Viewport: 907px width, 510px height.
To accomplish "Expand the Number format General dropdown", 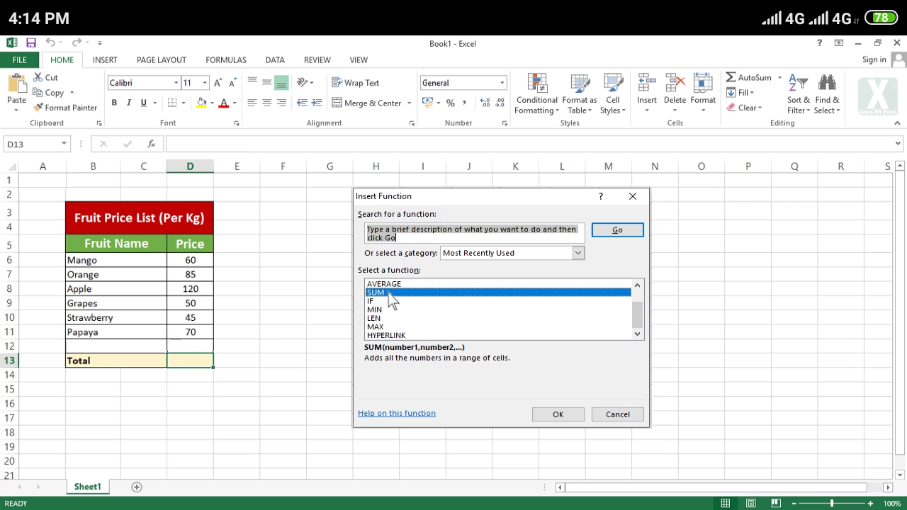I will [502, 83].
